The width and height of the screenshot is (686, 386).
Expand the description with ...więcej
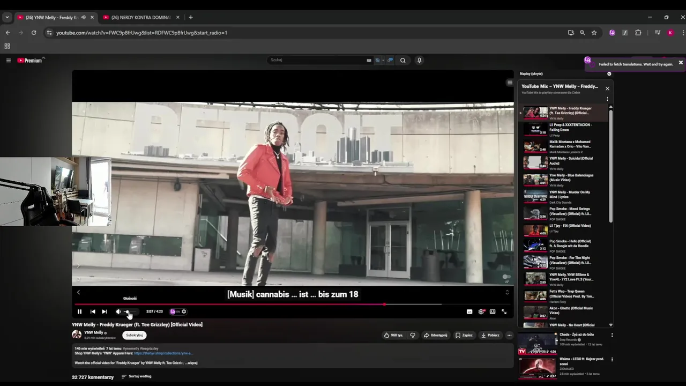tap(192, 363)
